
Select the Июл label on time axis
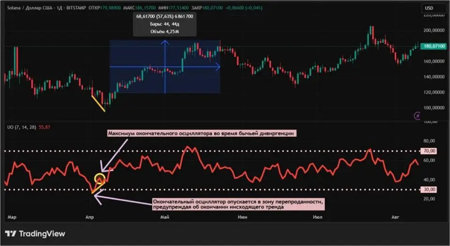[x=317, y=217]
